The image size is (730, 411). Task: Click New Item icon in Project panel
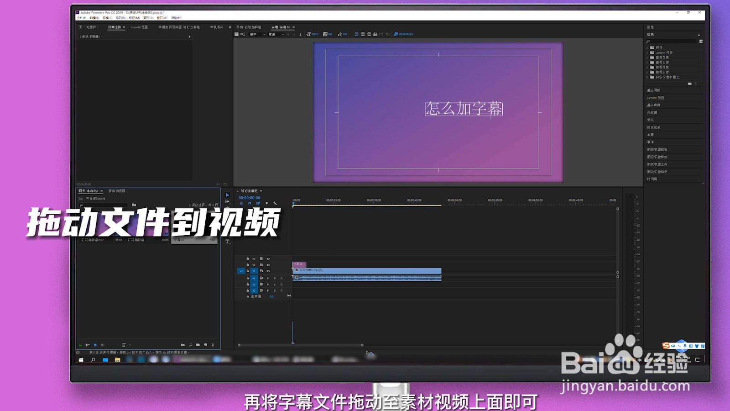[x=205, y=345]
